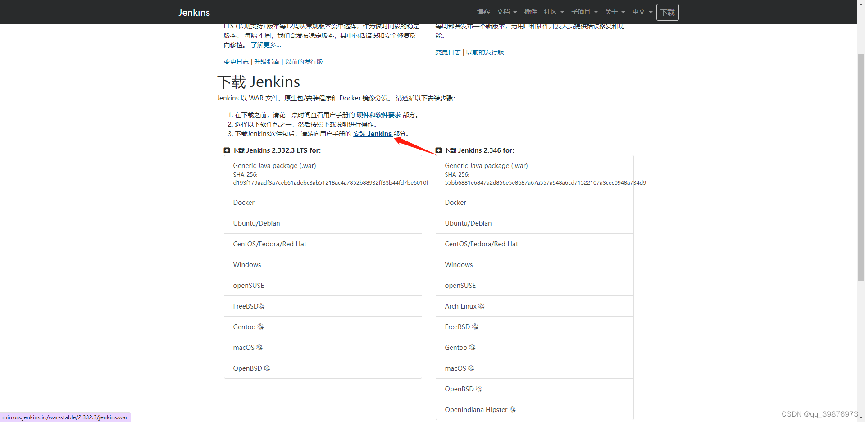Click the Jenkins logo in the header

(194, 12)
